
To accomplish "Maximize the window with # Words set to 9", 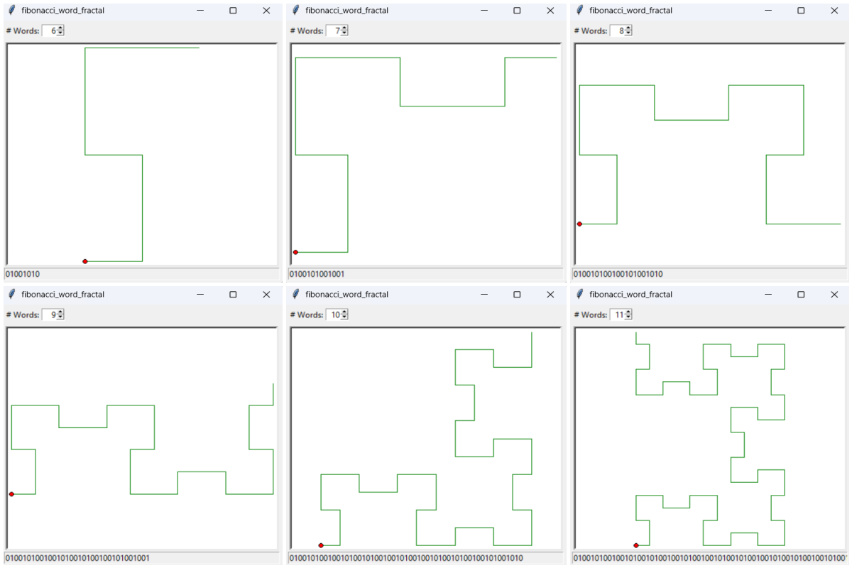I will (233, 295).
